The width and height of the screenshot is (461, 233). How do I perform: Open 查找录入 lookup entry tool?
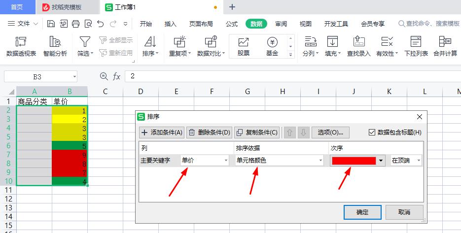pyautogui.click(x=358, y=46)
